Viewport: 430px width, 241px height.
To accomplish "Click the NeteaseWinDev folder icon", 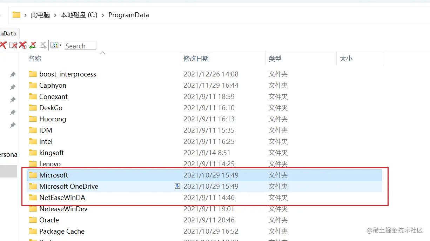I will click(x=33, y=209).
